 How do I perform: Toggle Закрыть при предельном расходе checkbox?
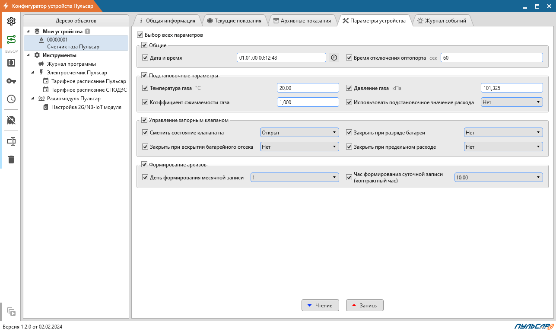click(349, 147)
